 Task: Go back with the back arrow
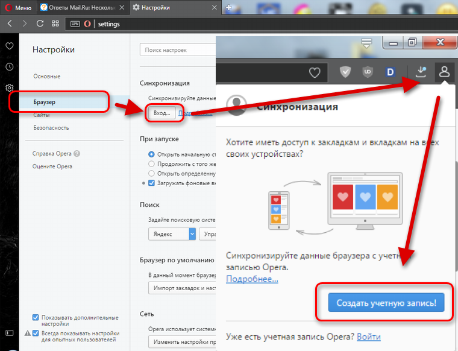click(x=10, y=24)
